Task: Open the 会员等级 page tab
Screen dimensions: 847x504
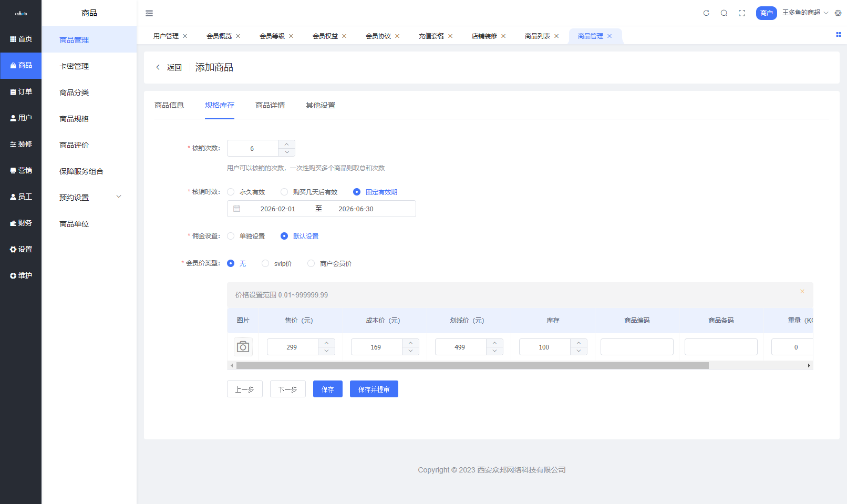Action: tap(272, 36)
